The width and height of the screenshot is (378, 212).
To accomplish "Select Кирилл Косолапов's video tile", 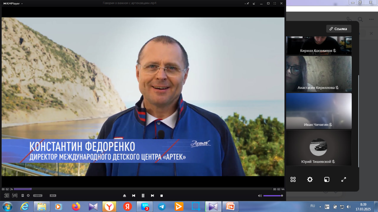I will [x=319, y=45].
